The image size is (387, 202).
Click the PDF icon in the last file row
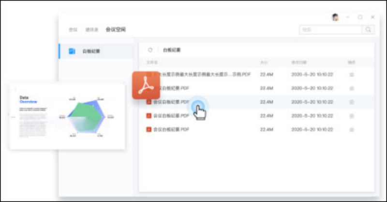[x=149, y=129]
